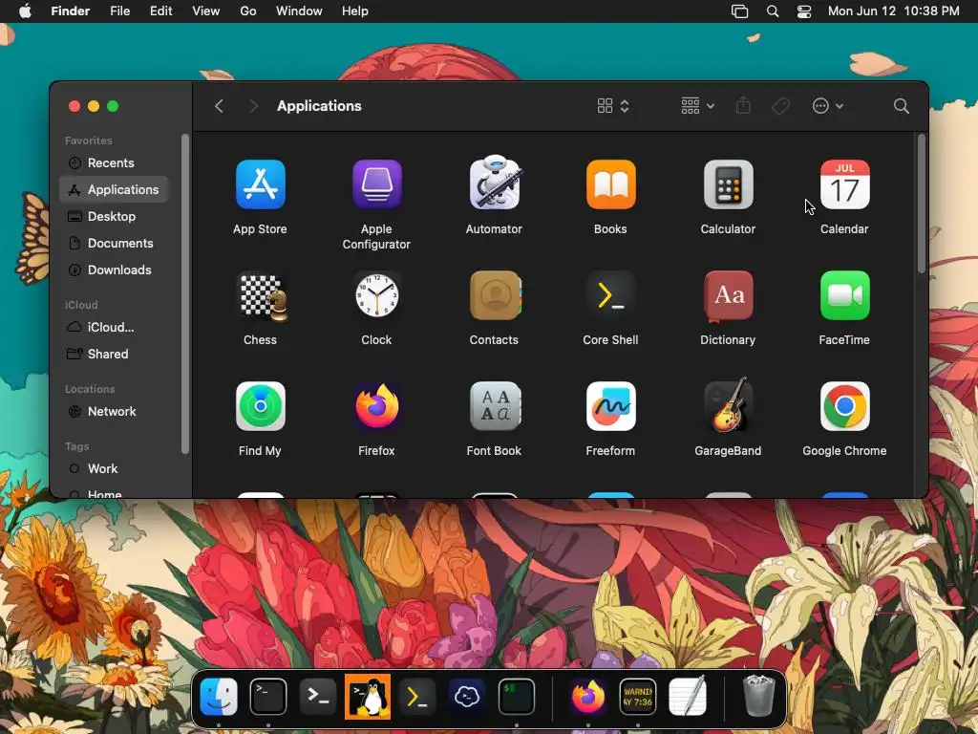Open Finder from the Dock
Screen dimensions: 978x734
219,697
